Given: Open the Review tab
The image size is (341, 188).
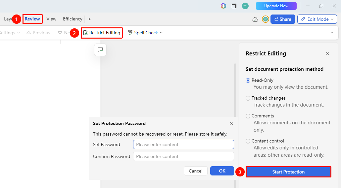Looking at the screenshot, I should 32,19.
